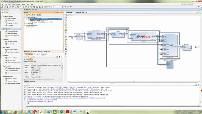The width and height of the screenshot is (202, 114).
Task: Click browse button next to Type field
Action: (39, 67)
